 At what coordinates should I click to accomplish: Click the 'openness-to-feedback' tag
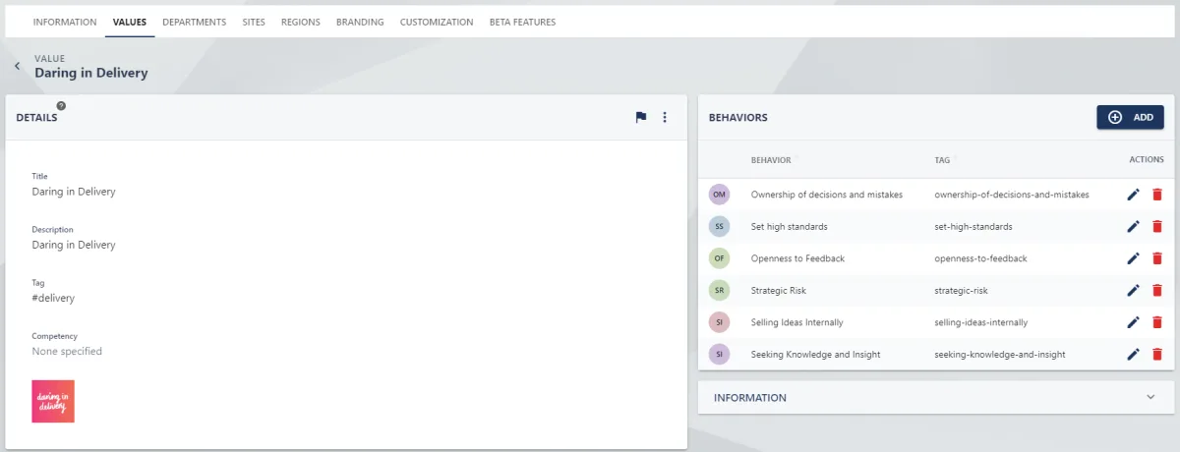(980, 258)
